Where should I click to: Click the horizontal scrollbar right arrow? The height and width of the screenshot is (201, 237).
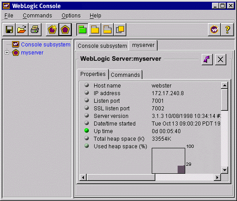[x=217, y=177]
